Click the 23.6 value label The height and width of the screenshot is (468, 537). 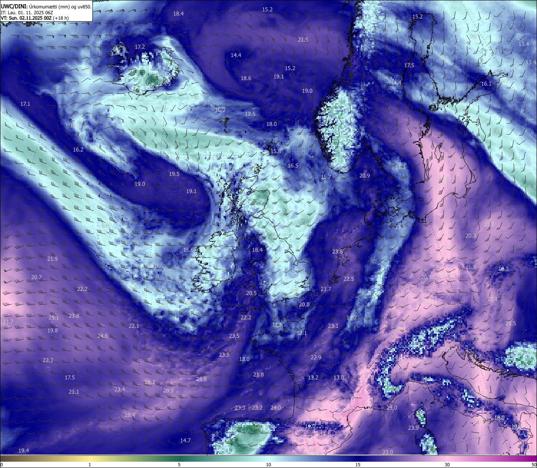337,251
